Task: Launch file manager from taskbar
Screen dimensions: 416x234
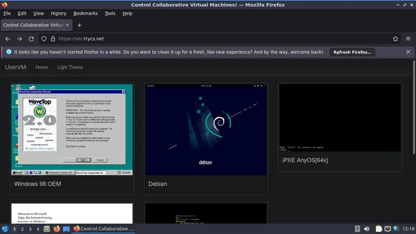Action: (x=47, y=229)
